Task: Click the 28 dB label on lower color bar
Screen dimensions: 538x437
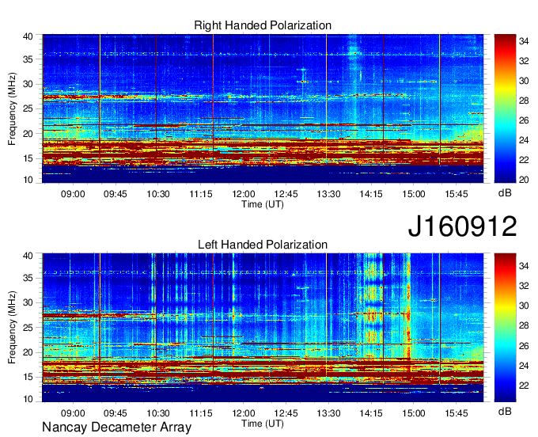Action: (x=524, y=326)
